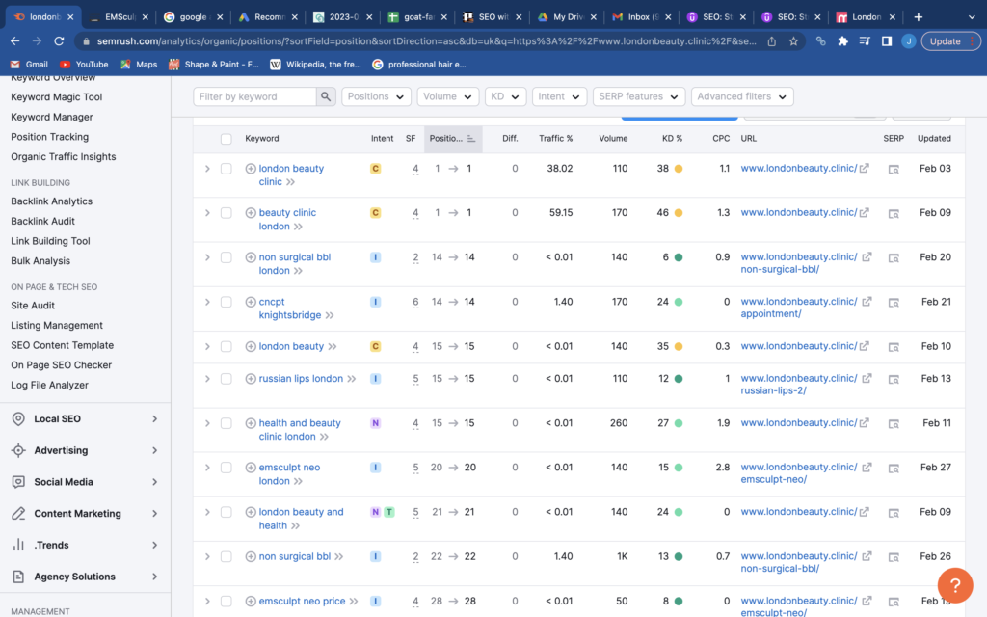
Task: Open Position Tracking sidebar link
Action: click(50, 137)
